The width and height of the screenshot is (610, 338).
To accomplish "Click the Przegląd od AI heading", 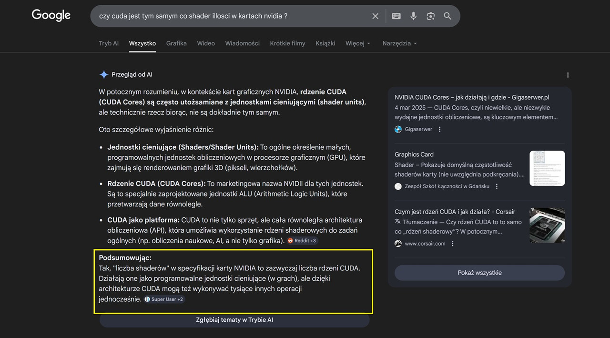I will tap(132, 74).
